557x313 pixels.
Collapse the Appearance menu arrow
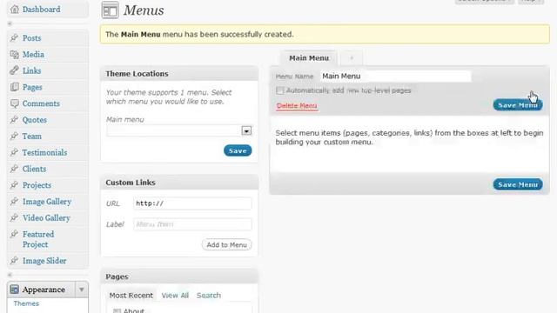[82, 290]
